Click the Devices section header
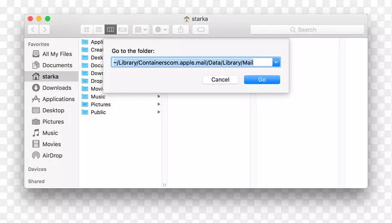This screenshot has height=223, width=392. (x=37, y=169)
